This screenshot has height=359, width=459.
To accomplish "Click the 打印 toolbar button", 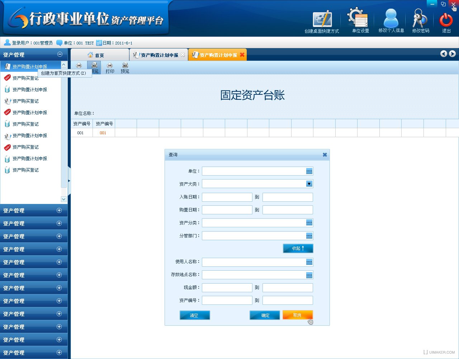I will [110, 67].
